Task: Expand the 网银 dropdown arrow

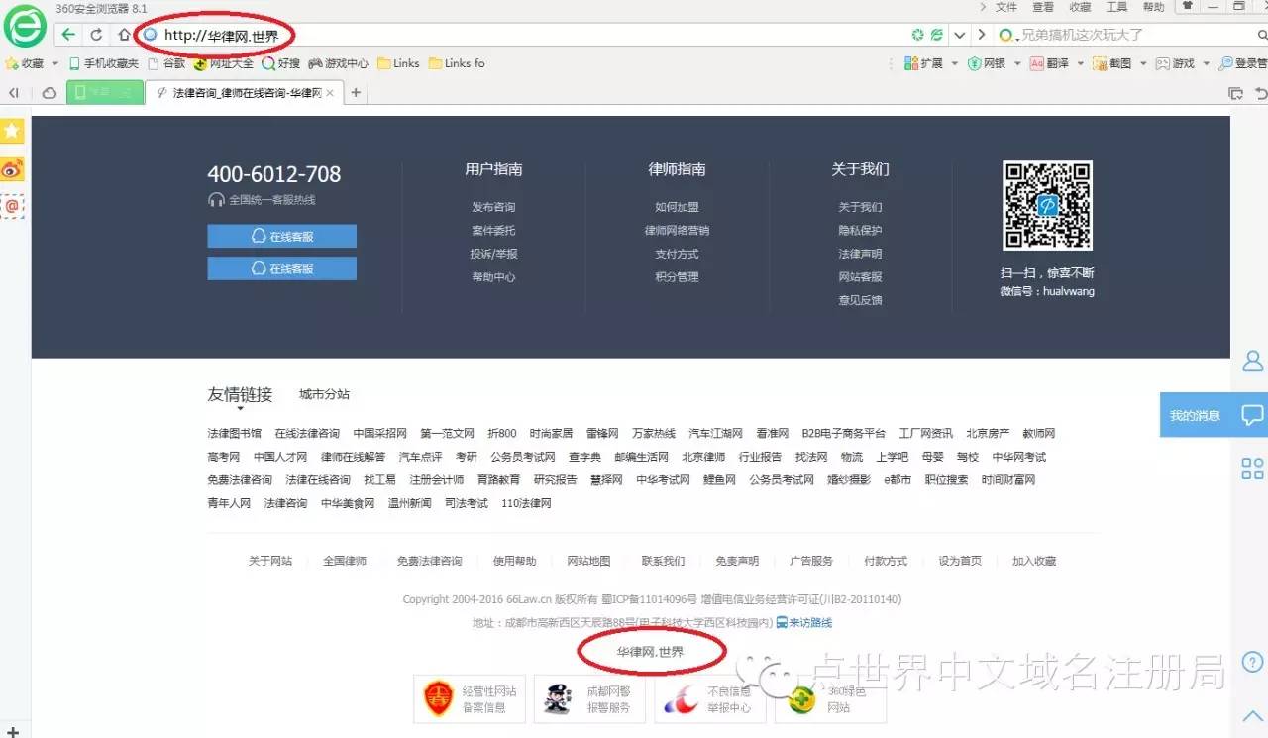Action: click(1017, 63)
